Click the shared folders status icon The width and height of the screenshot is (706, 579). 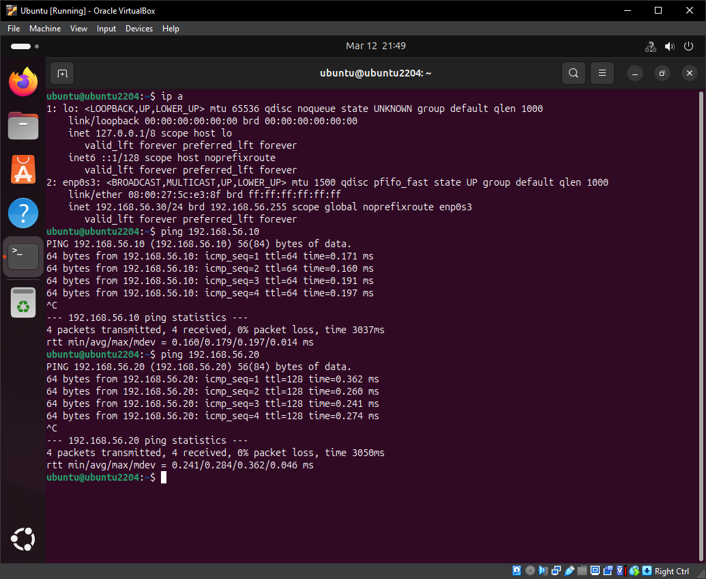pos(582,571)
